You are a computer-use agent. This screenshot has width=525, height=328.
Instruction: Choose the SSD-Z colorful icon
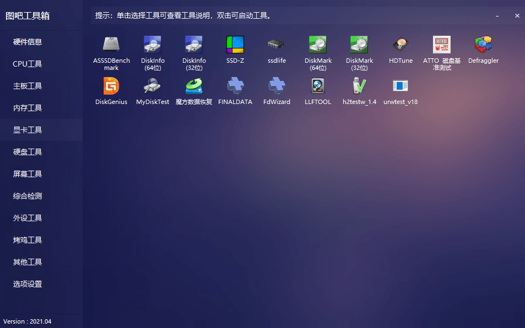(235, 45)
